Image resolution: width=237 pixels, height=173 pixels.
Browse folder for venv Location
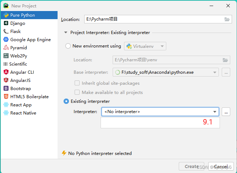pyautogui.click(x=225, y=60)
